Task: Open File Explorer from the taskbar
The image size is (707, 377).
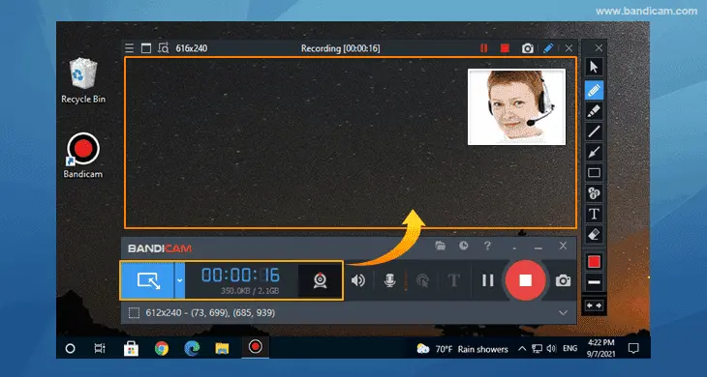Action: pos(222,348)
